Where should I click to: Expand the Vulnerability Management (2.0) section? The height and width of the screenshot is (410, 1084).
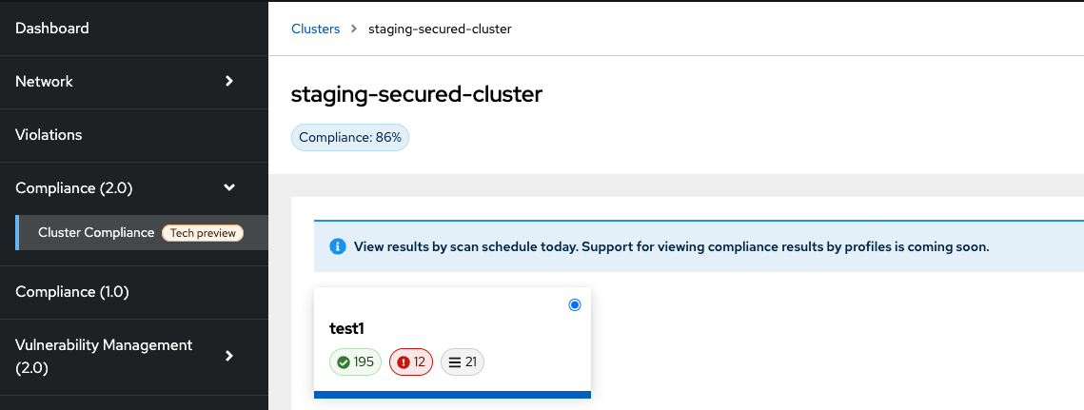click(x=228, y=356)
